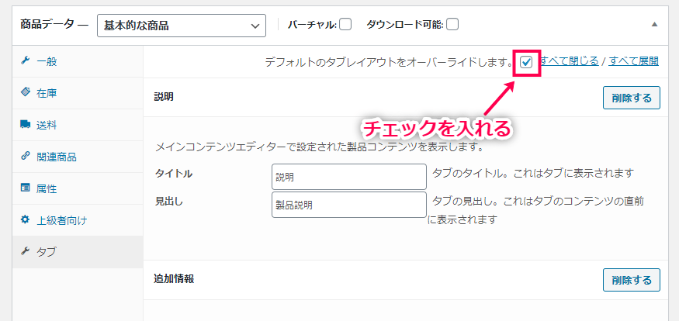The width and height of the screenshot is (679, 321).
Task: Delete the 説明 tab with 削除する
Action: click(x=632, y=98)
